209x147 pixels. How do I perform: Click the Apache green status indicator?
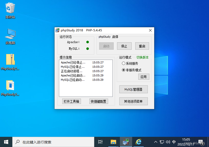88,42
